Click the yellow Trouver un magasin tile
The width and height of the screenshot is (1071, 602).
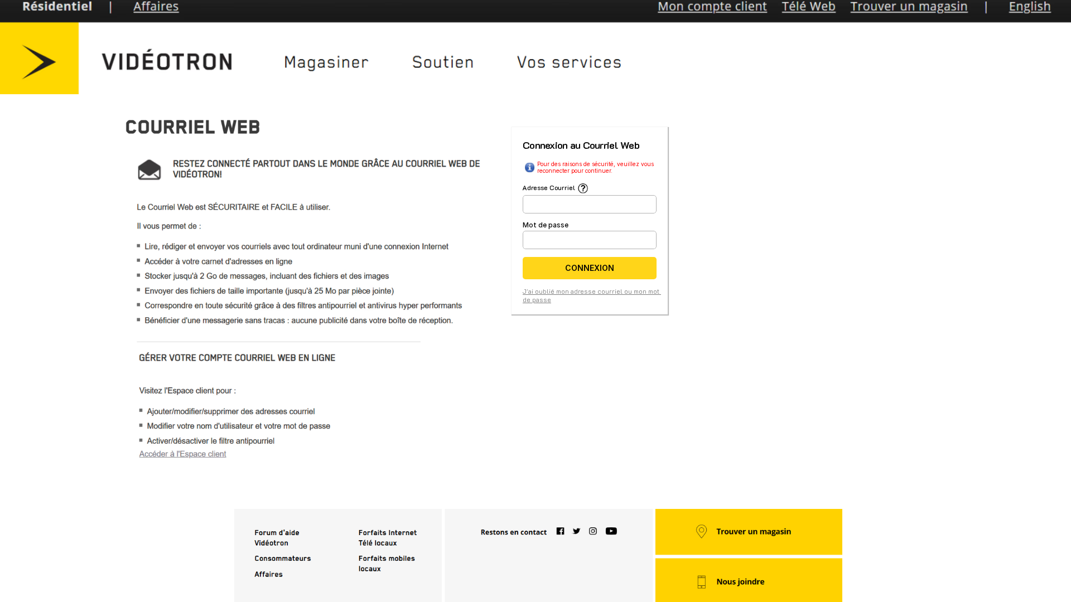(x=749, y=532)
